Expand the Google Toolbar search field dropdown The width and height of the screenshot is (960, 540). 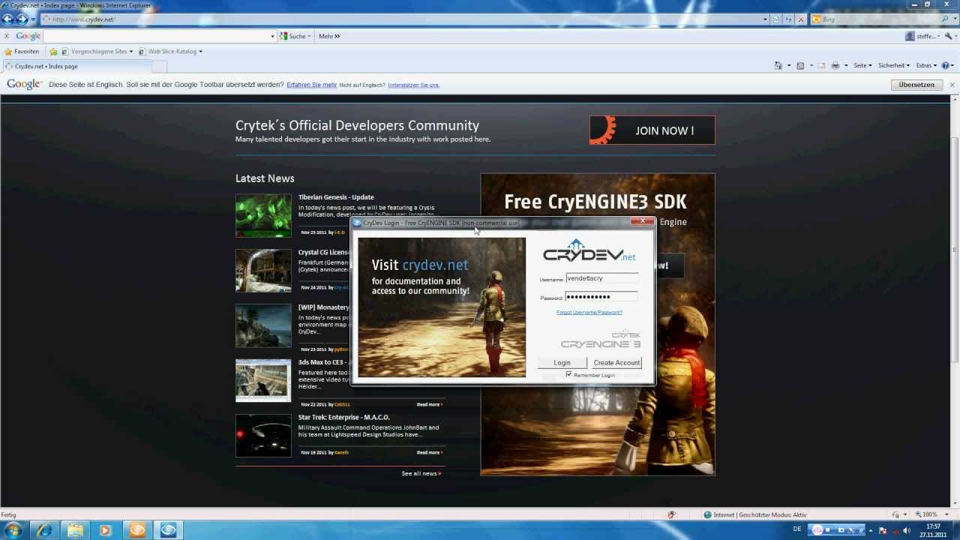click(x=273, y=36)
